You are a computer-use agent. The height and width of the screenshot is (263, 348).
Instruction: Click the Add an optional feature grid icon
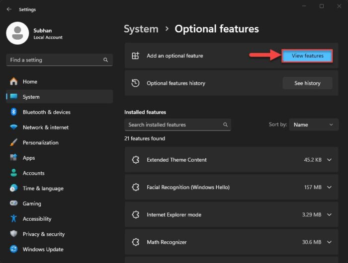[x=135, y=56]
